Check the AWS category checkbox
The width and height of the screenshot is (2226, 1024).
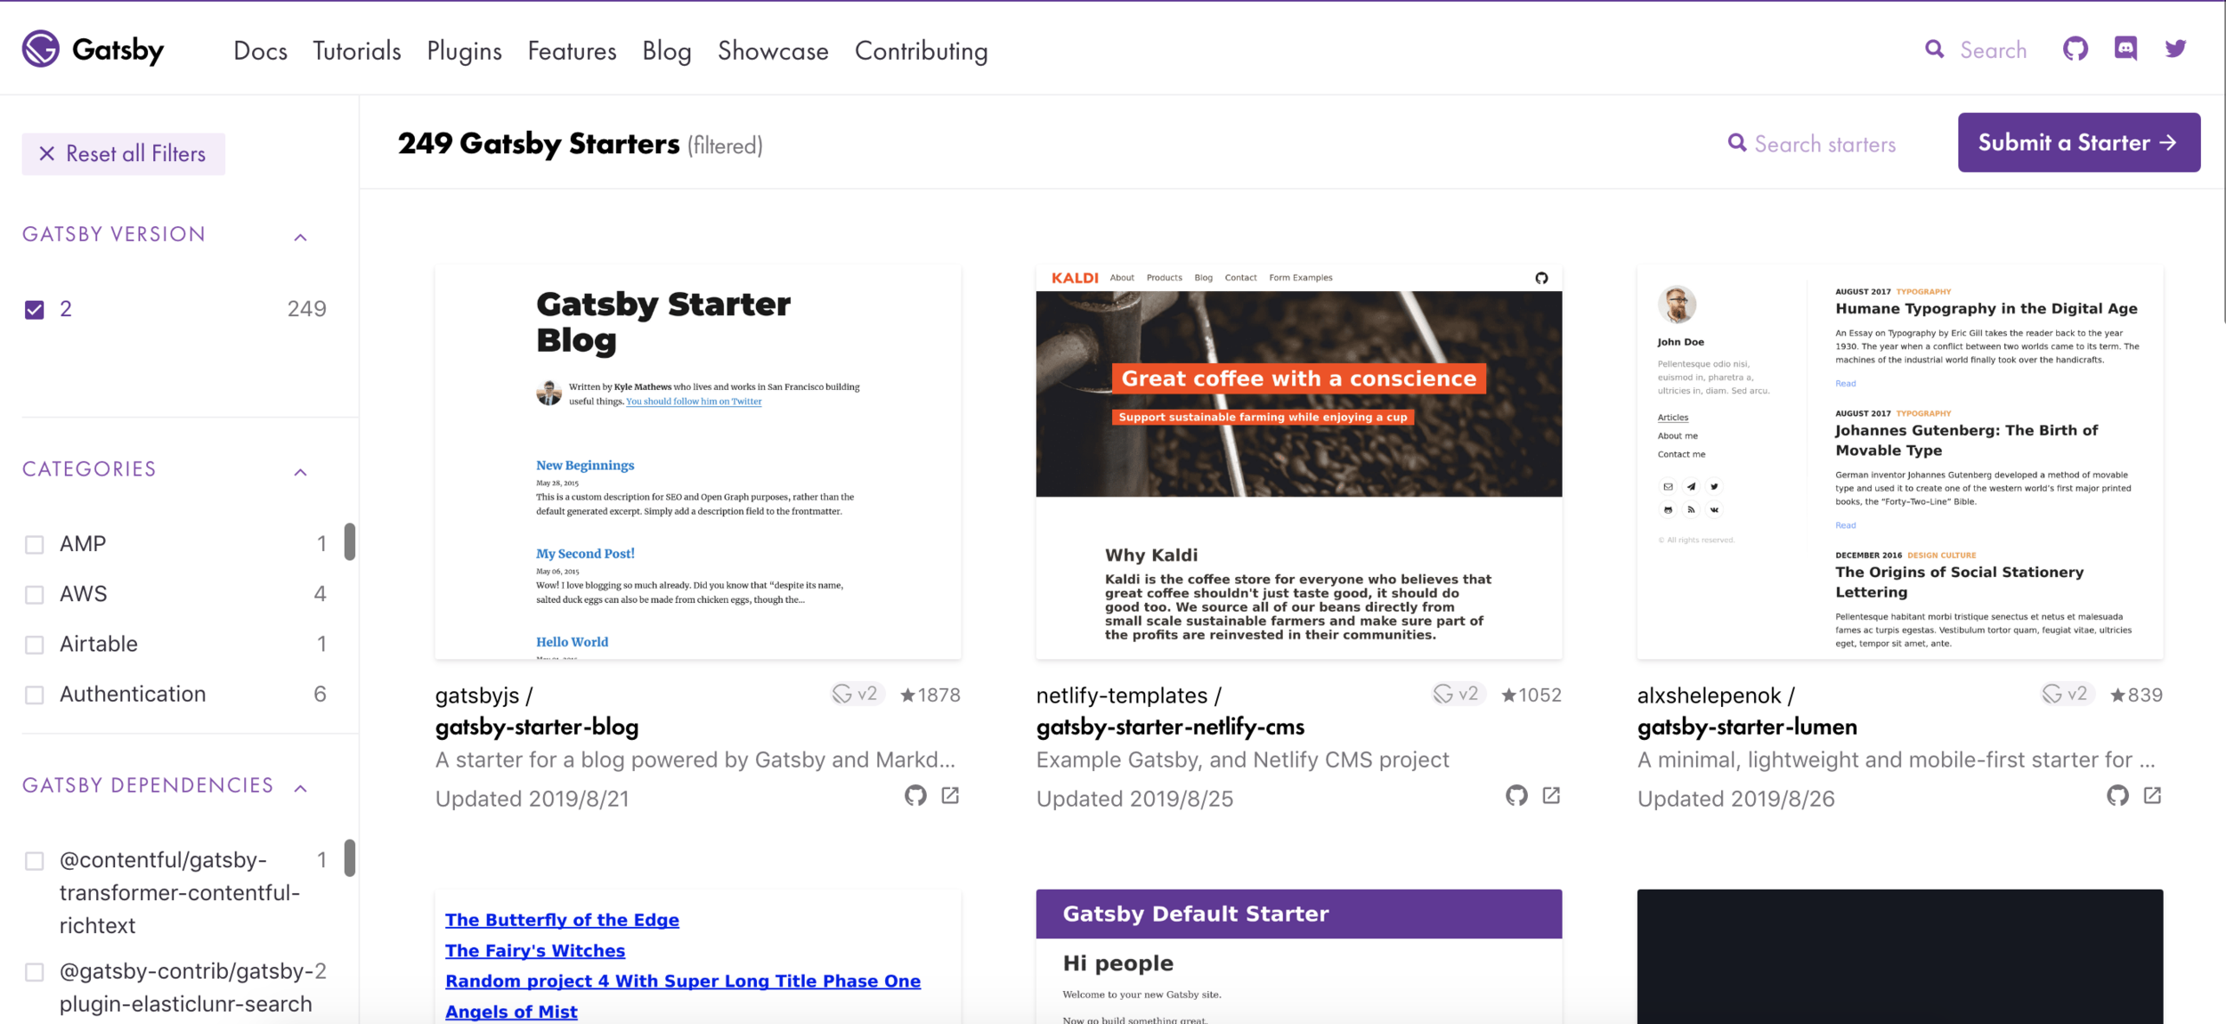pyautogui.click(x=35, y=595)
